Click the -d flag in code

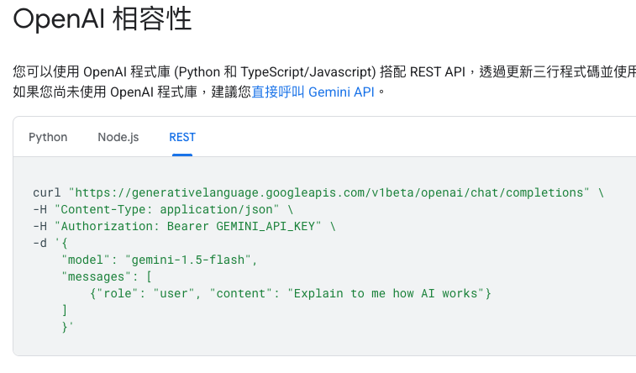pyautogui.click(x=39, y=244)
